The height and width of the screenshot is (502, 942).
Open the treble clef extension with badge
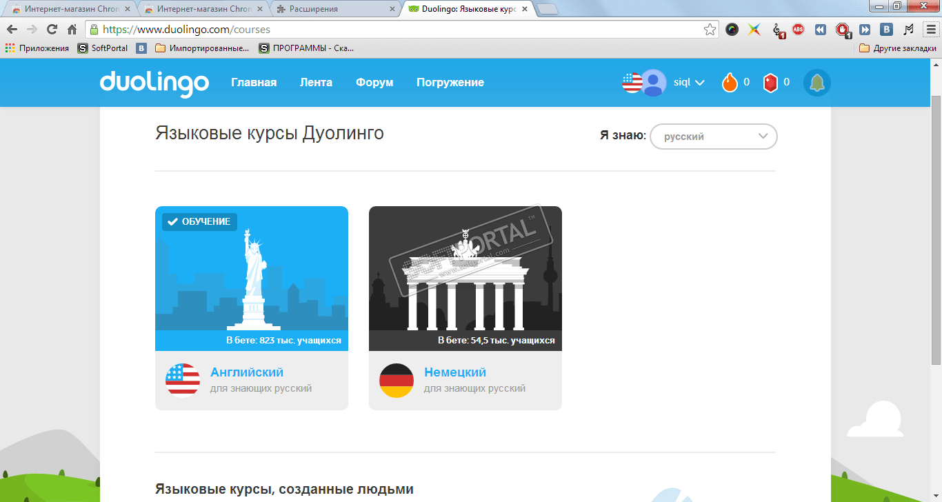[779, 30]
